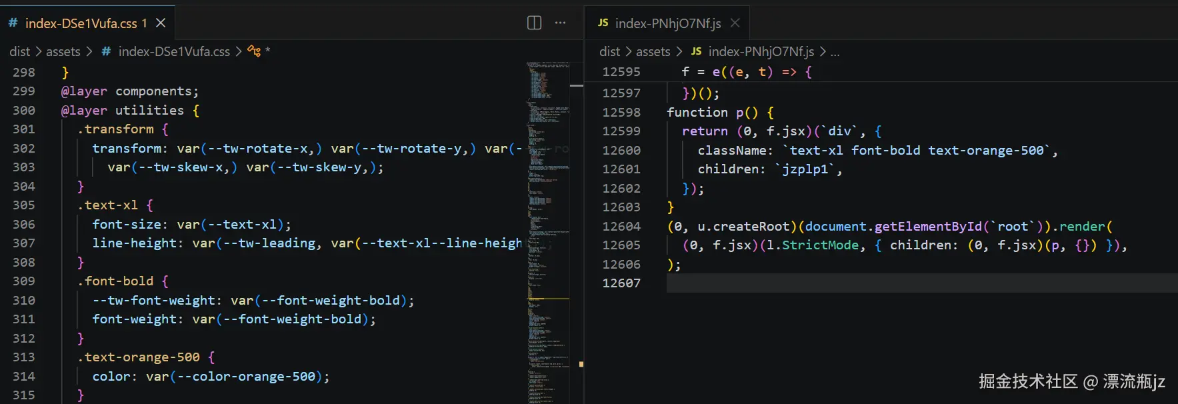Click JS file icon in right tab
Image resolution: width=1178 pixels, height=404 pixels.
603,23
